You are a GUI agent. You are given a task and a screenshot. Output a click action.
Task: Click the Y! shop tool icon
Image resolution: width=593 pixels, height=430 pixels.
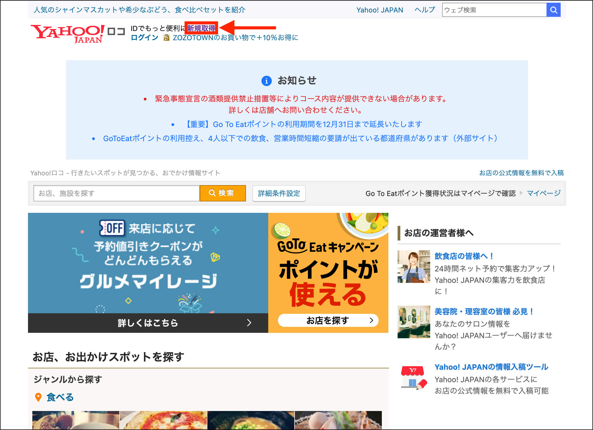[414, 378]
